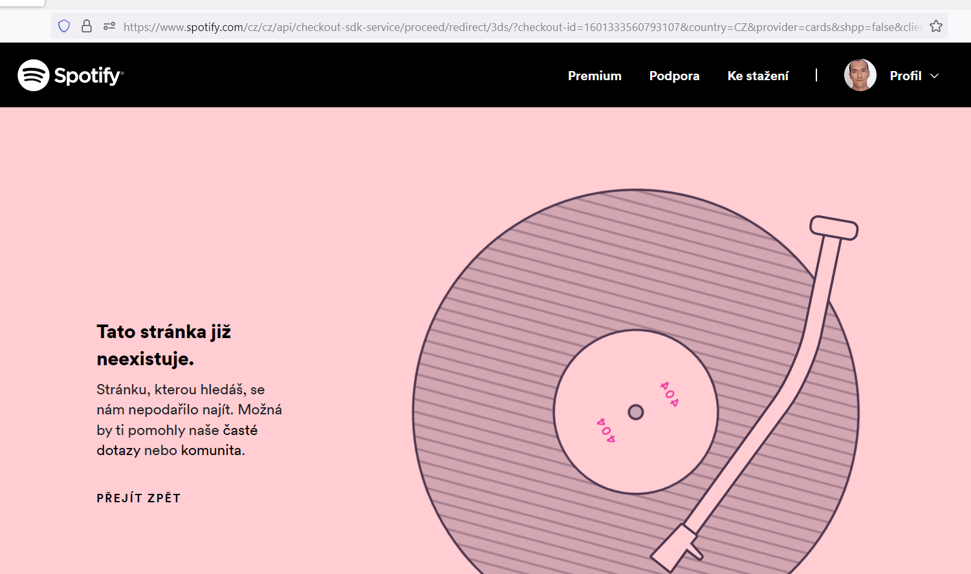The height and width of the screenshot is (574, 971).
Task: Expand the Profil dropdown chevron
Action: point(934,76)
